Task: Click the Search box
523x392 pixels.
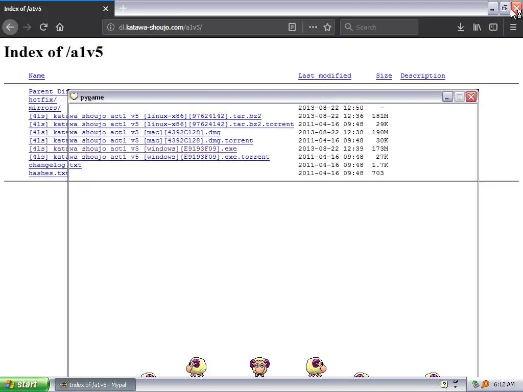Action: [379, 27]
